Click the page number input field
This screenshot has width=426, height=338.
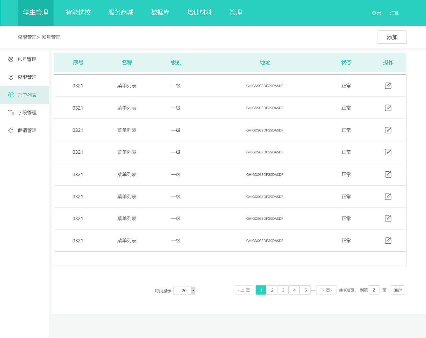374,290
